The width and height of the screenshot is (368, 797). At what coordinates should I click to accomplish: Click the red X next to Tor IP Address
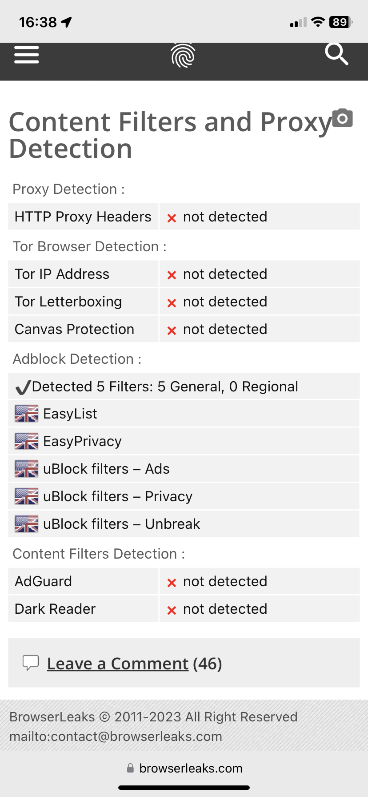pos(172,274)
